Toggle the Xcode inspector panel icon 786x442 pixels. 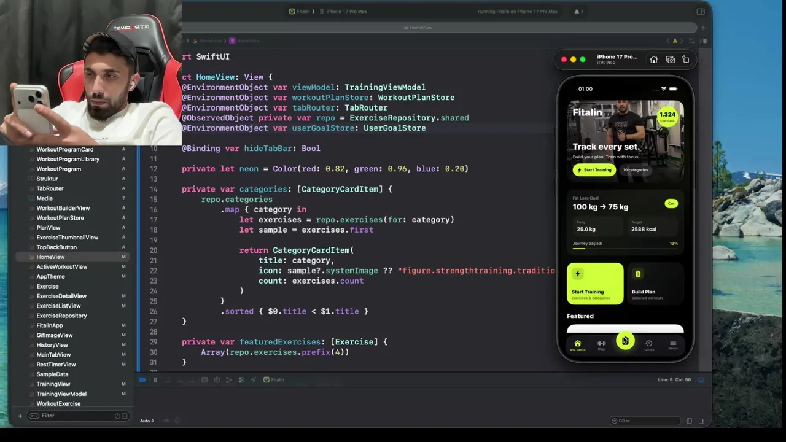coord(701,11)
